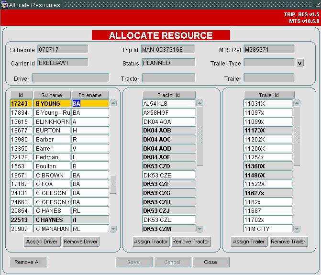This screenshot has width=321, height=275.
Task: Click the Remove All button
Action: (28, 262)
